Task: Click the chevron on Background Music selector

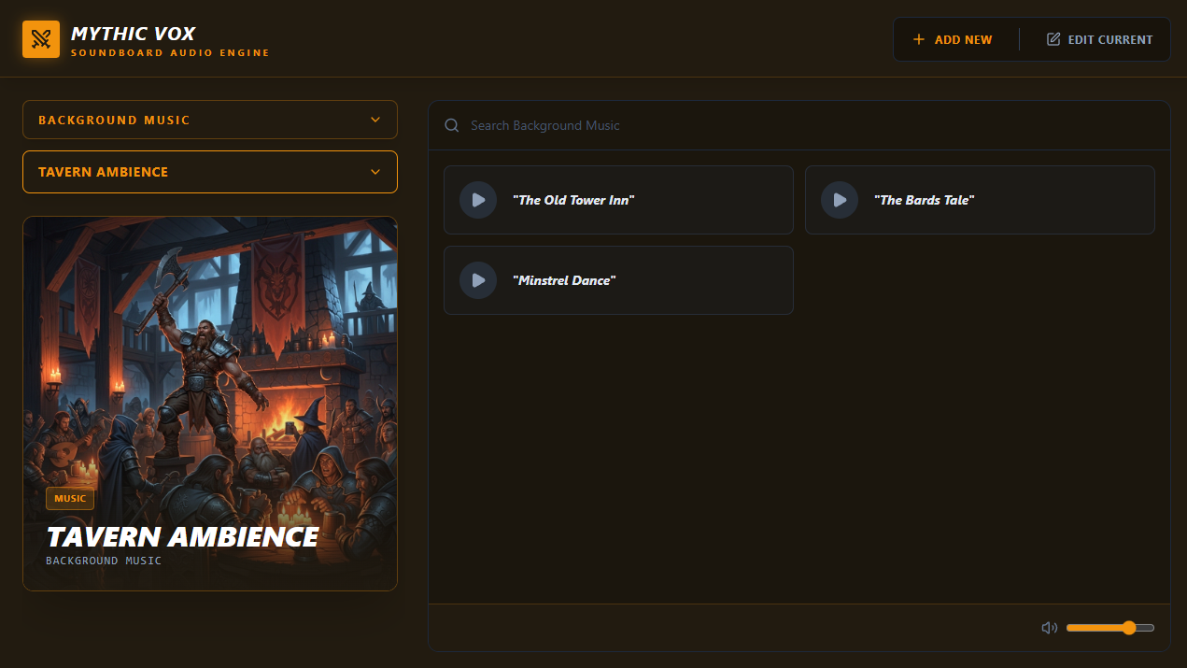Action: [375, 120]
